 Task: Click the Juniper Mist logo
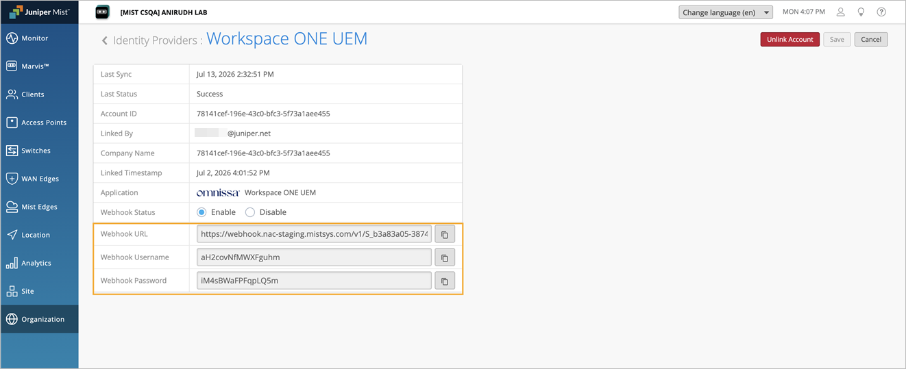pos(39,12)
